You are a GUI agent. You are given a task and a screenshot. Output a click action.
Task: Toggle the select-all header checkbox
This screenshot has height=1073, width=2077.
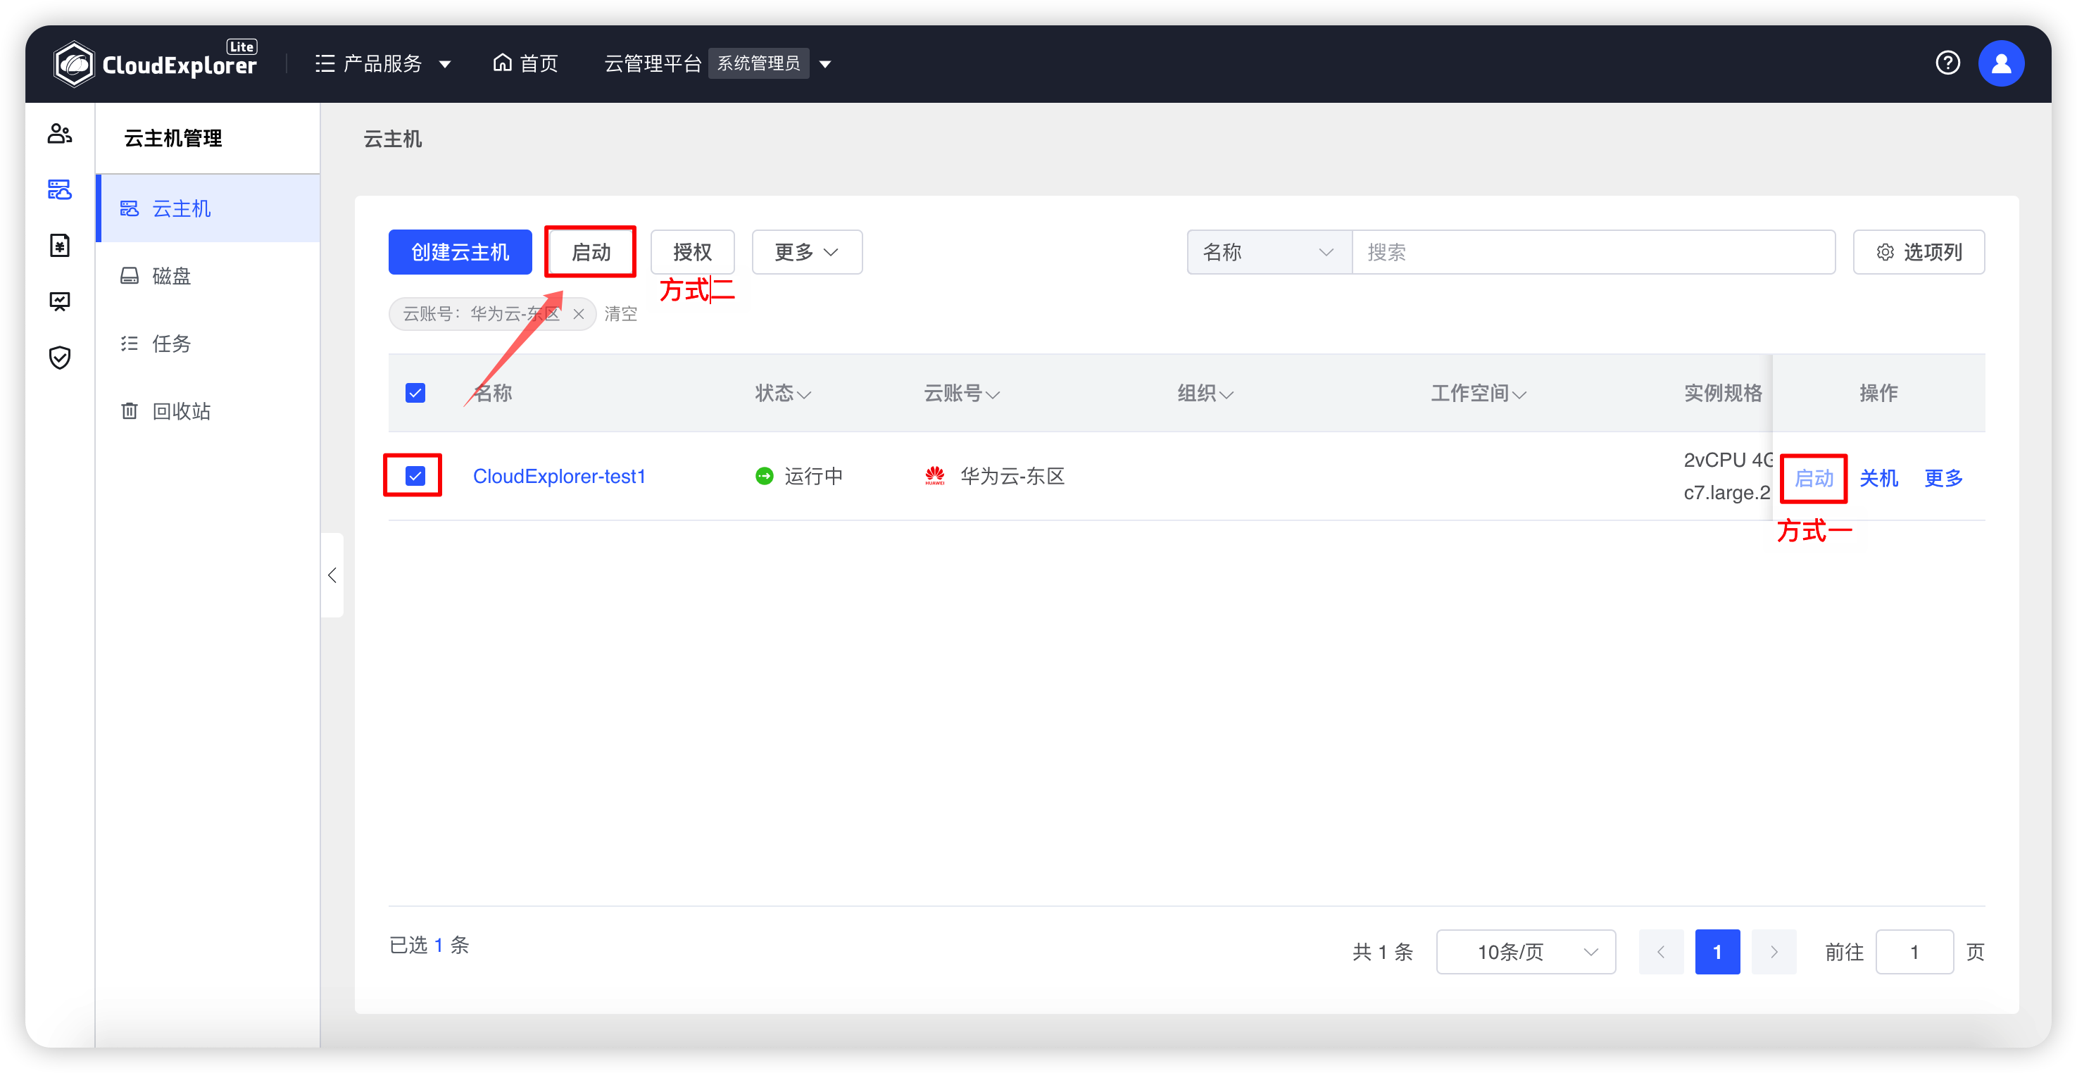(x=415, y=394)
